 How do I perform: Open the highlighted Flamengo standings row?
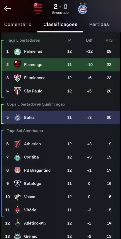61,65
